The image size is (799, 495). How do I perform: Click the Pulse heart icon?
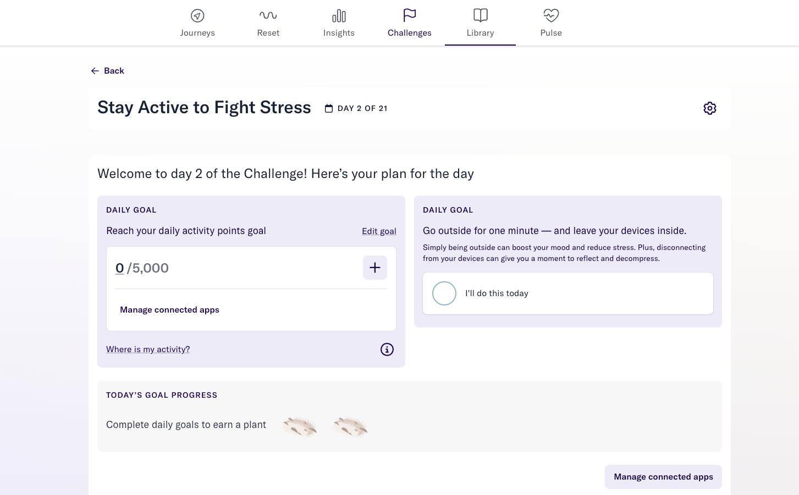551,15
